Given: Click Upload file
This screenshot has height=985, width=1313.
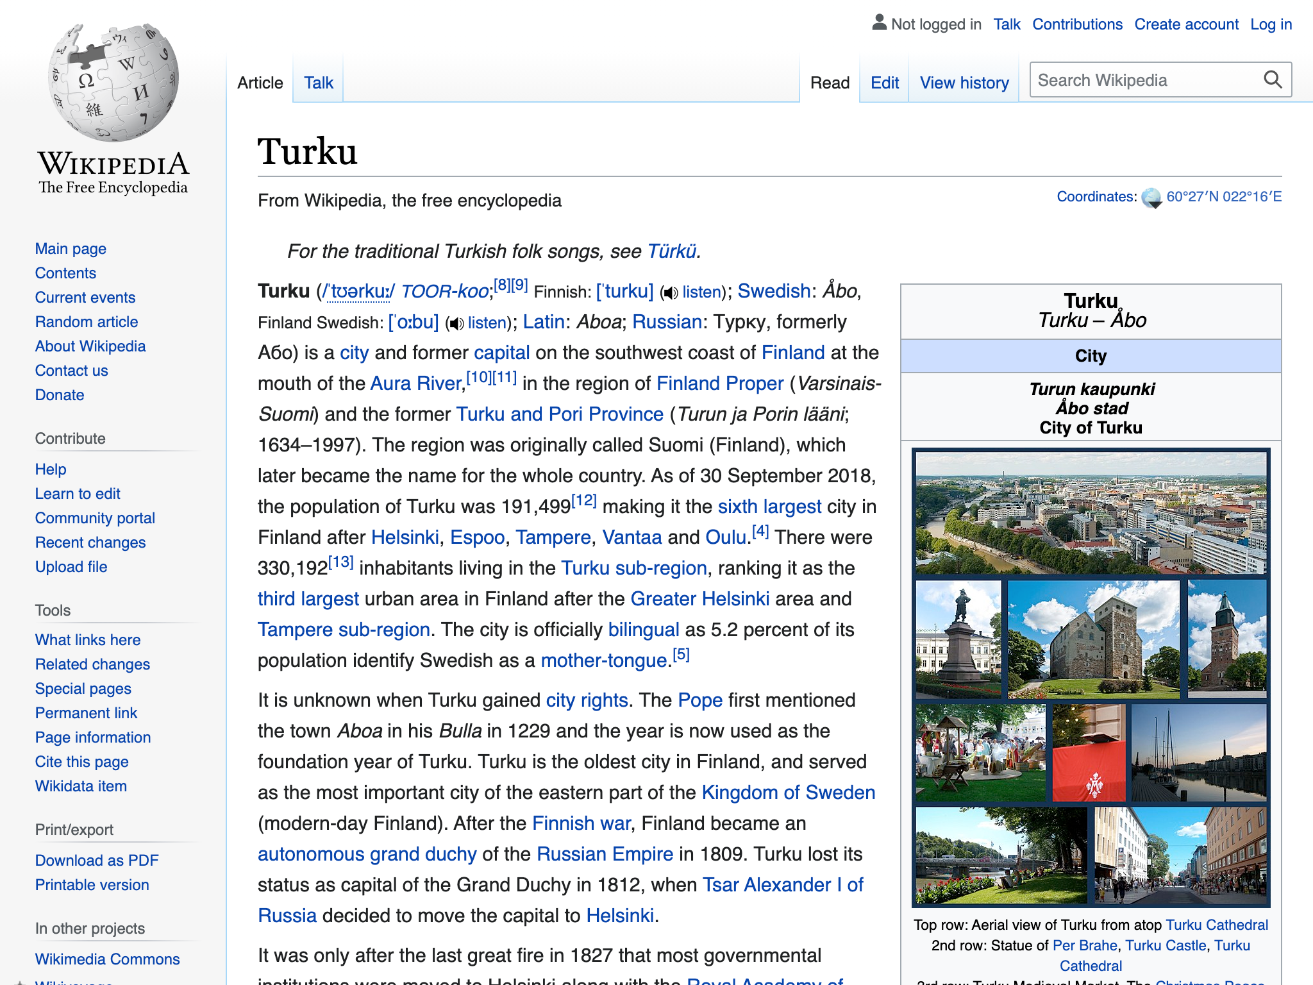Looking at the screenshot, I should tap(71, 567).
